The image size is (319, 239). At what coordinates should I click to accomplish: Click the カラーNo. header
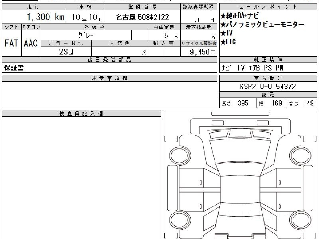coord(66,43)
